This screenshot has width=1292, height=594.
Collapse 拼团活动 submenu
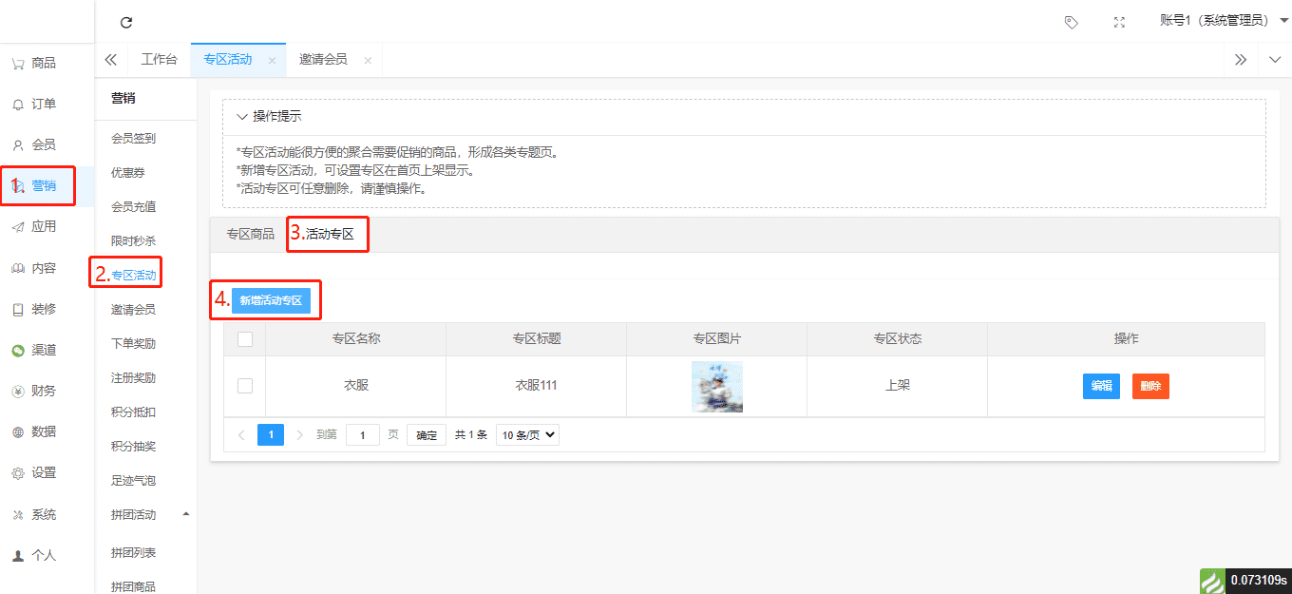pyautogui.click(x=185, y=514)
